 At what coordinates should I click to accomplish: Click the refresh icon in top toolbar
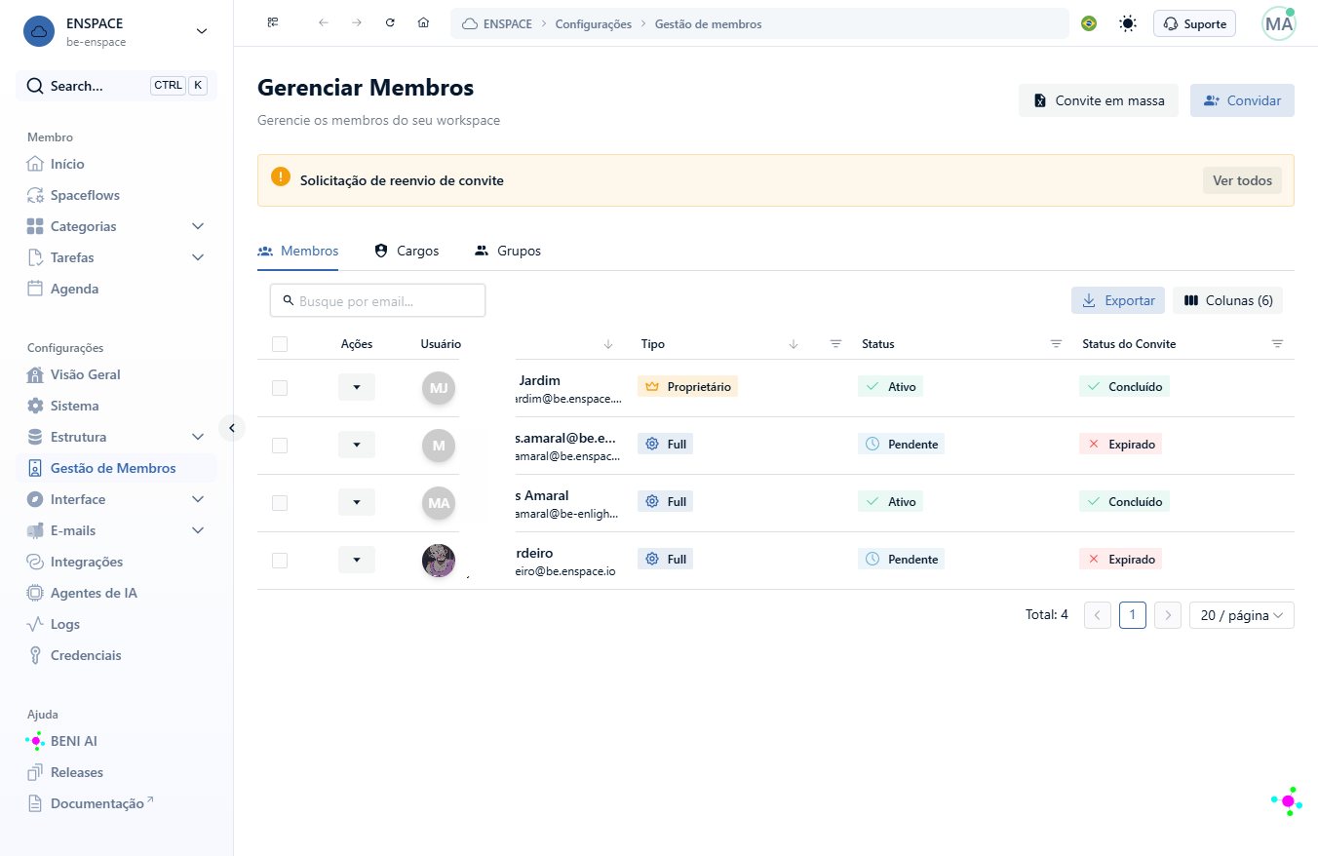390,23
